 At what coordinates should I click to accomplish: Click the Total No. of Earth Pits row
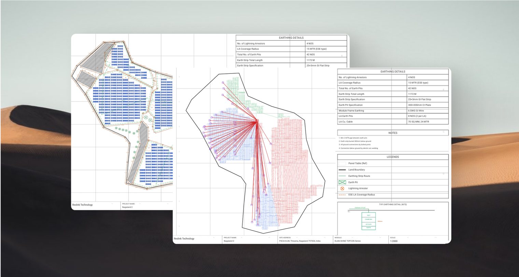[393, 88]
